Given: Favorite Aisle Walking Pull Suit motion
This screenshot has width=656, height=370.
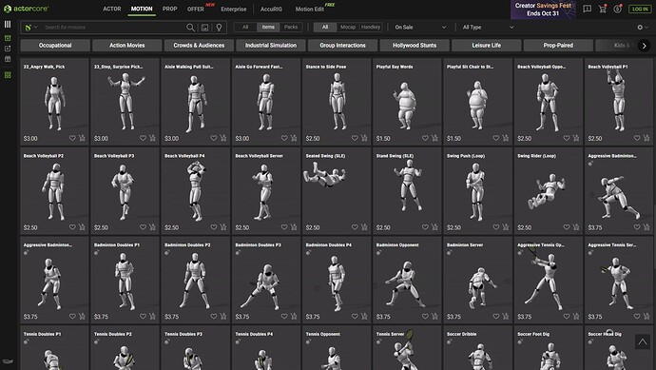Looking at the screenshot, I should click(x=214, y=138).
